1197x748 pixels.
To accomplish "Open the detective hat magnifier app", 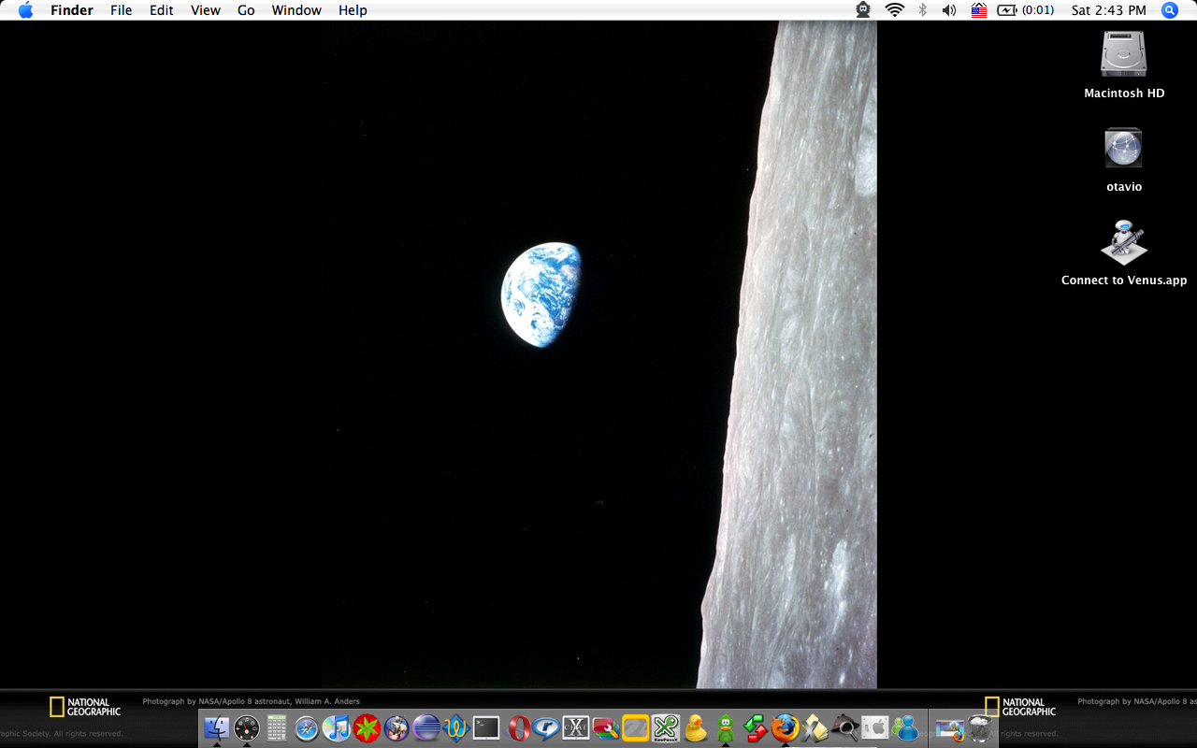I will [845, 727].
